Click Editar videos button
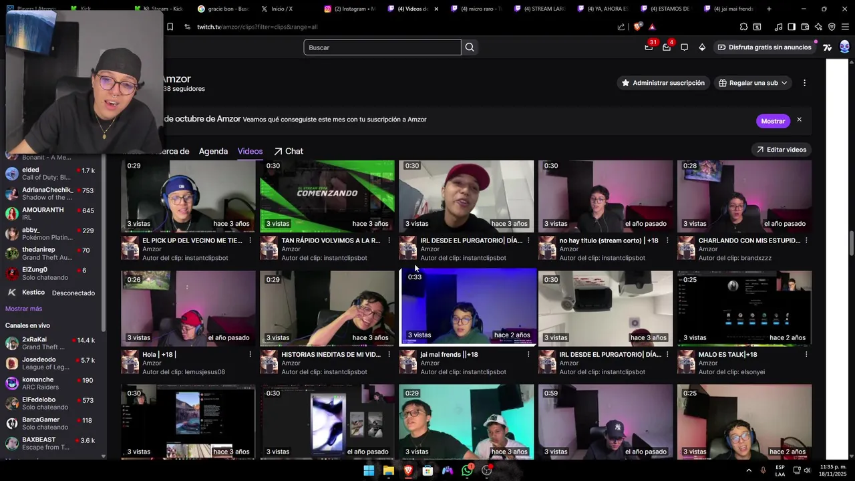Screen dimensions: 855x481 (x=782, y=150)
